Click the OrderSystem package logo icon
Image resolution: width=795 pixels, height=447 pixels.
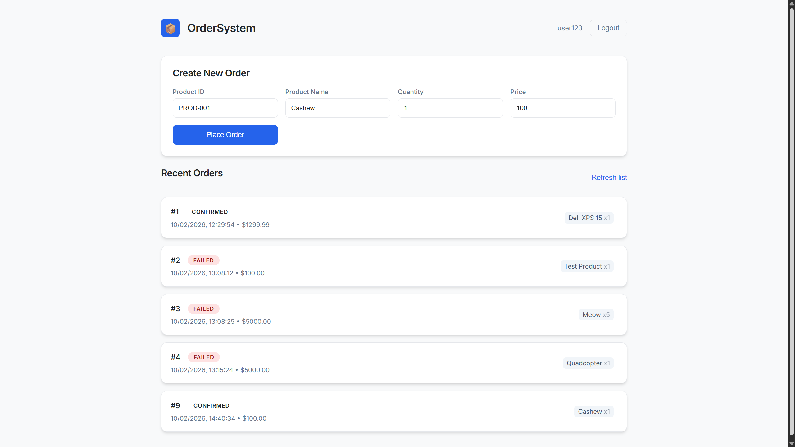[170, 28]
